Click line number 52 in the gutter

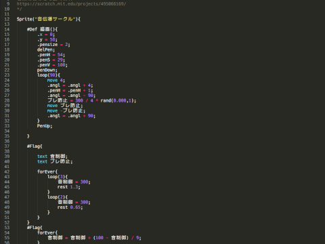point(7,222)
